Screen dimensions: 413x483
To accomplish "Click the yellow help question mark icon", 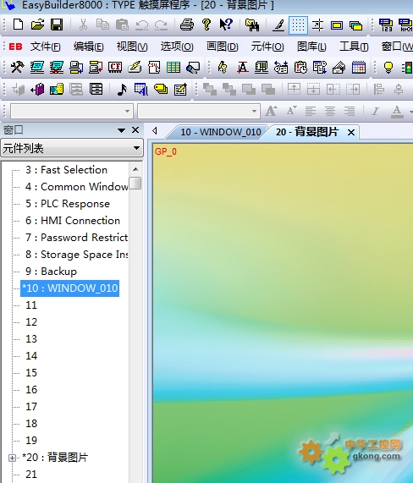I will [x=206, y=25].
